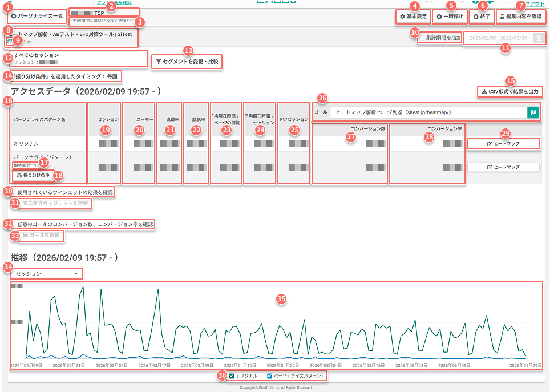Open ヒートマップ for パーソナライズパターン1 row
Image resolution: width=550 pixels, height=392 pixels.
tap(503, 167)
